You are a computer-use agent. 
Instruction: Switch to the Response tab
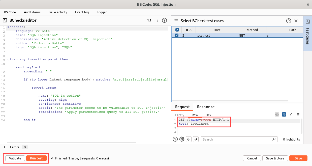(206, 107)
